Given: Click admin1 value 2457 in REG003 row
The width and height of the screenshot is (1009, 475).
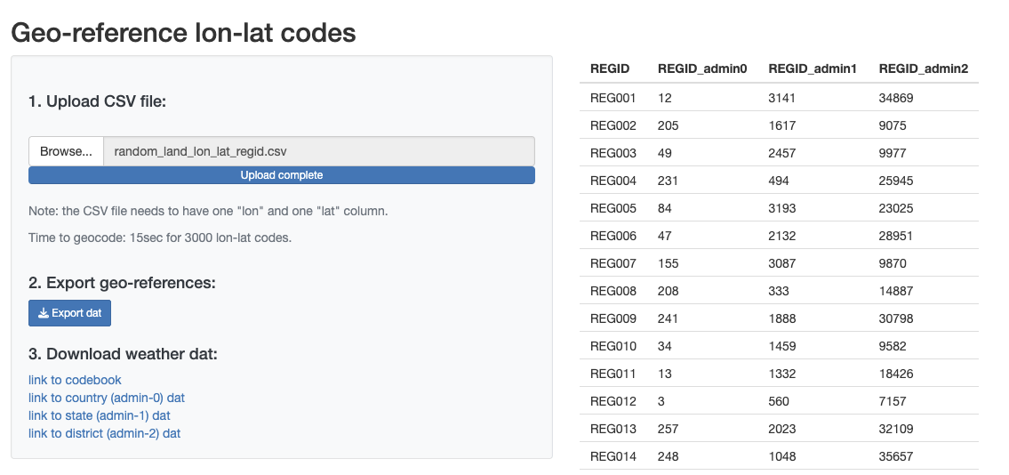Looking at the screenshot, I should pos(781,153).
